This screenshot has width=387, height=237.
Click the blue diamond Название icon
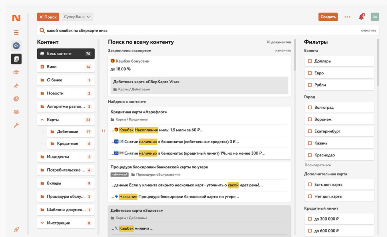tap(116, 196)
